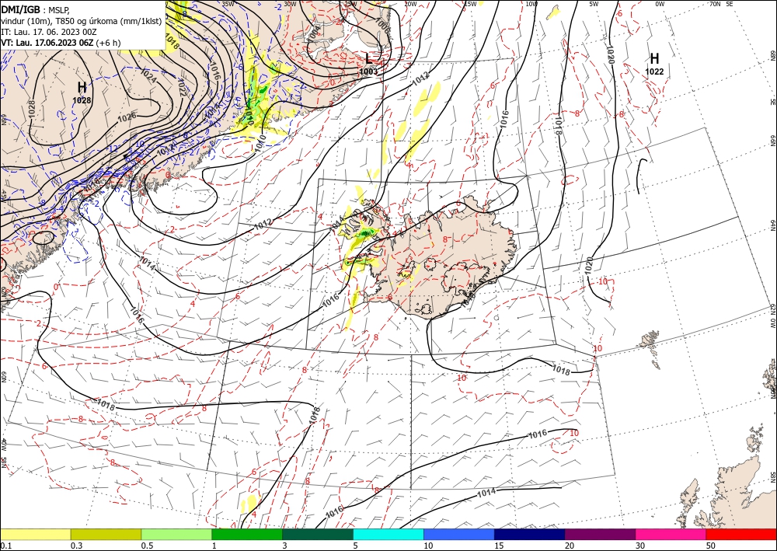Click the '0.1' legend scale value

pyautogui.click(x=5, y=546)
